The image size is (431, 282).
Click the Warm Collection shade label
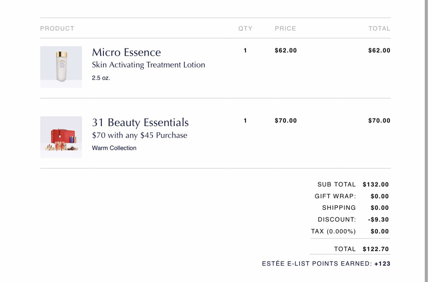[114, 148]
